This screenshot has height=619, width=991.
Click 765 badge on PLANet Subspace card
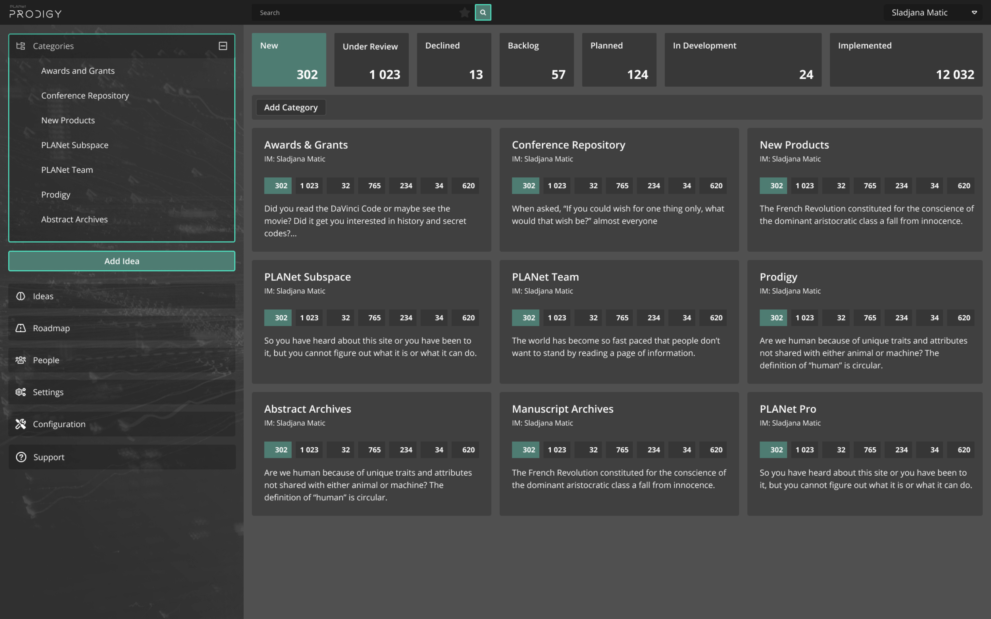tap(371, 318)
